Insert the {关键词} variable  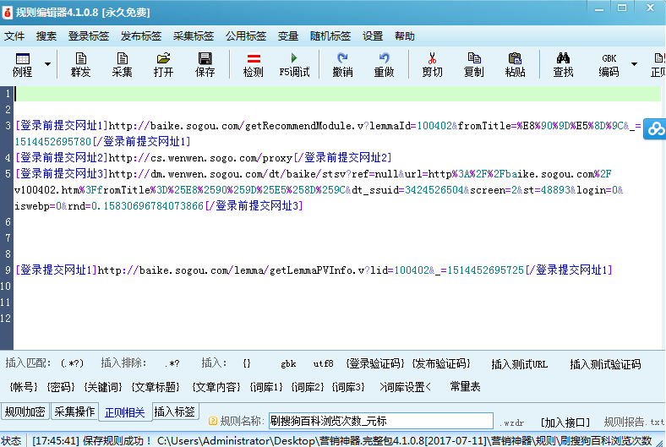[103, 387]
